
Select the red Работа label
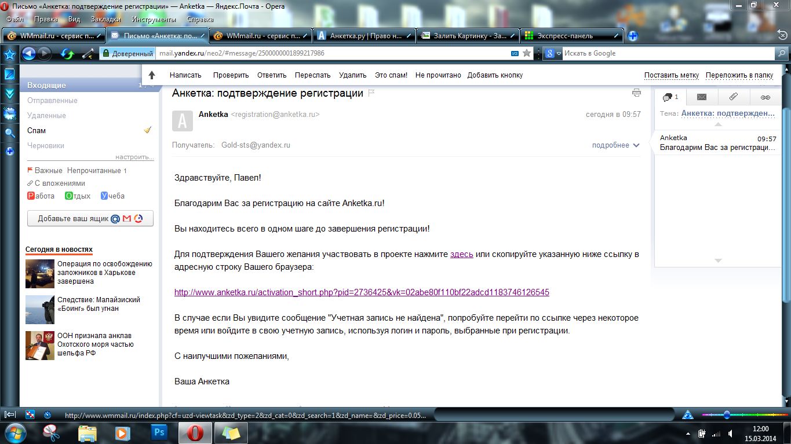click(41, 196)
